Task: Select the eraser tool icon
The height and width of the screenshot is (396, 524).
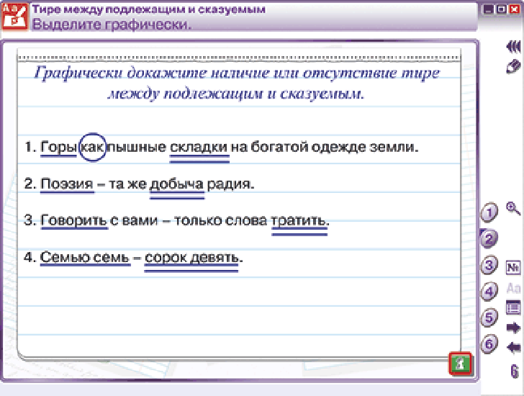Action: click(512, 66)
